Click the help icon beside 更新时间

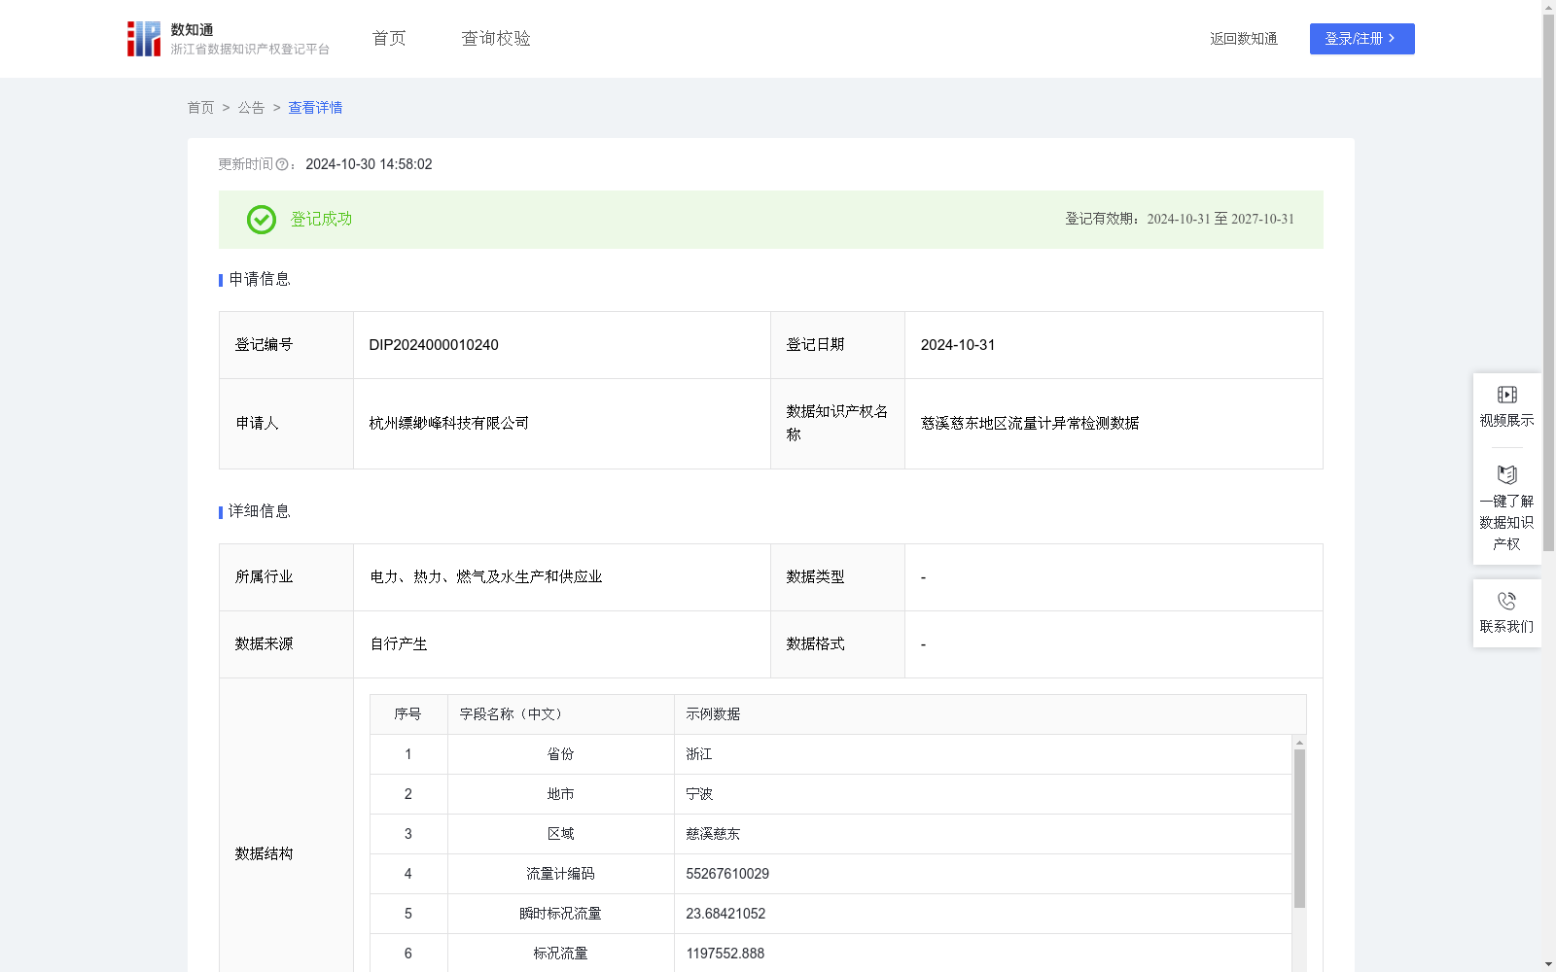282,165
